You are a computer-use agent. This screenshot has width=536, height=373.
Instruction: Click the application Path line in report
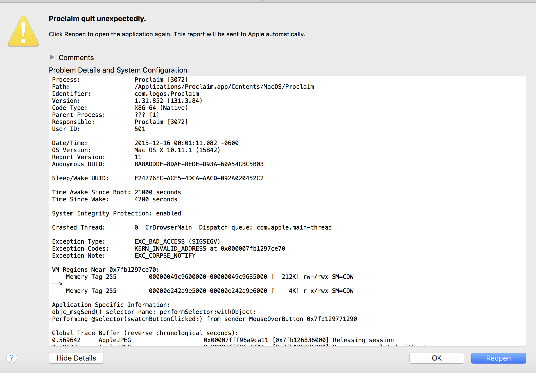coord(183,87)
